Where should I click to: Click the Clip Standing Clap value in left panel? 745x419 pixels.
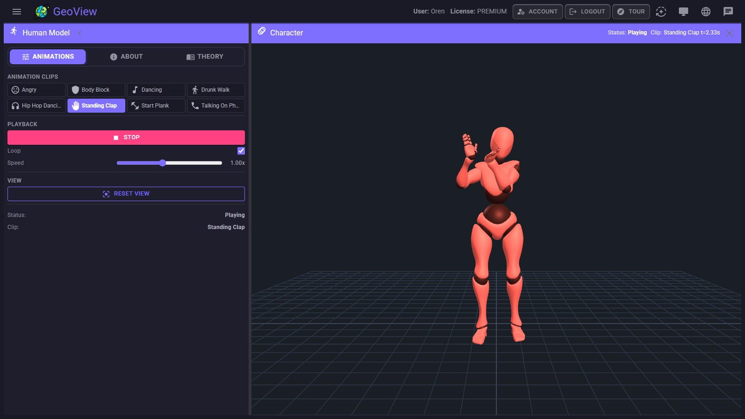point(226,227)
